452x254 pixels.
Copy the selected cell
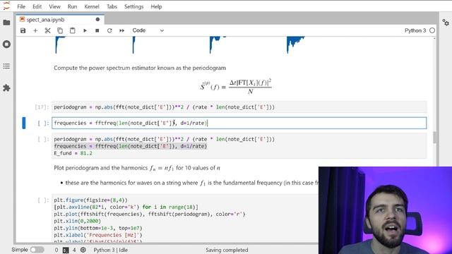pyautogui.click(x=60, y=30)
